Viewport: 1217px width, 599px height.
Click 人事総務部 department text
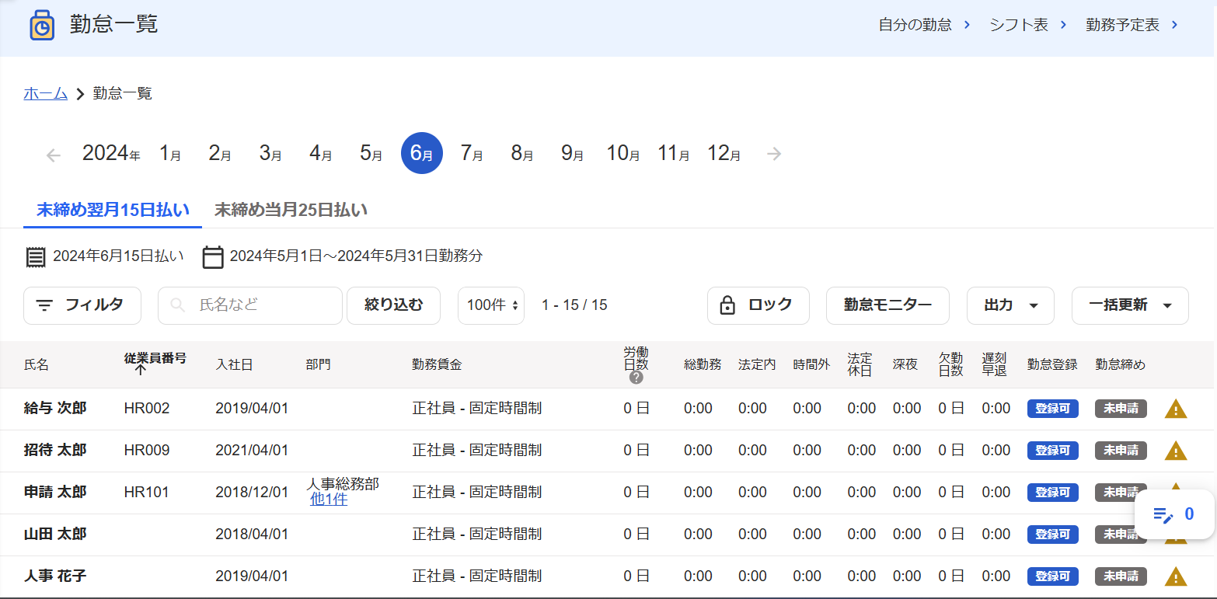coord(343,484)
